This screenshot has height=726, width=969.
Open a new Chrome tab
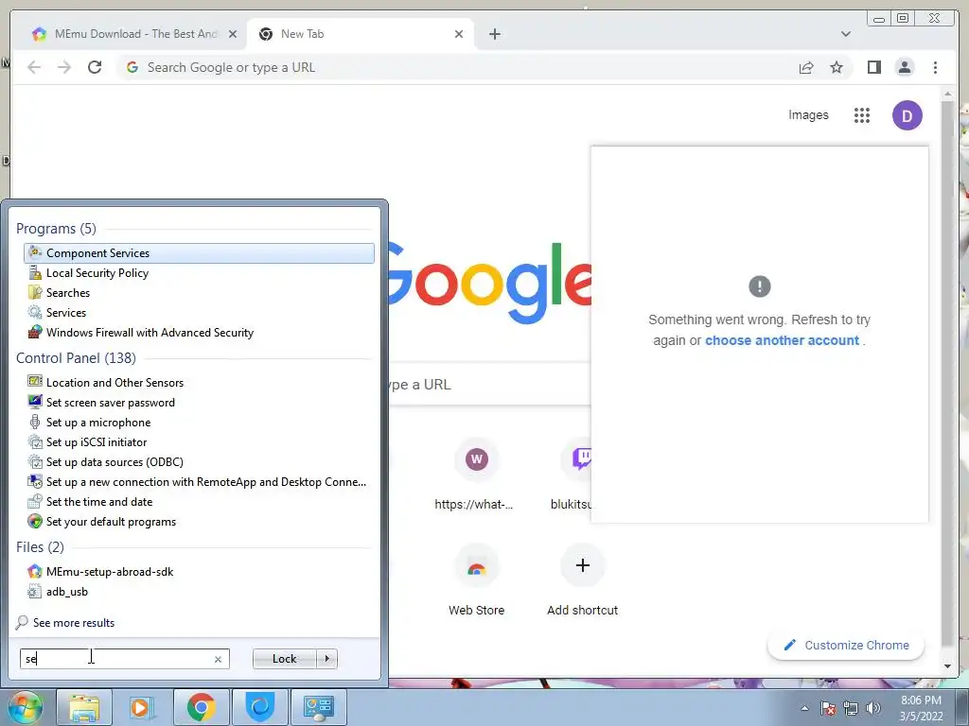click(494, 34)
